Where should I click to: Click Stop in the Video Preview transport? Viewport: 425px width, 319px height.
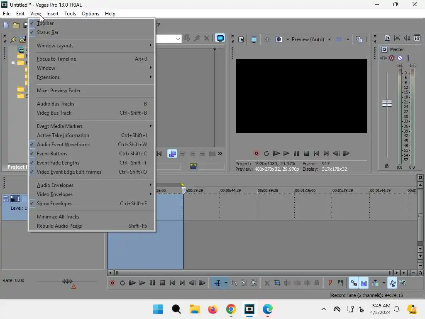(x=306, y=153)
